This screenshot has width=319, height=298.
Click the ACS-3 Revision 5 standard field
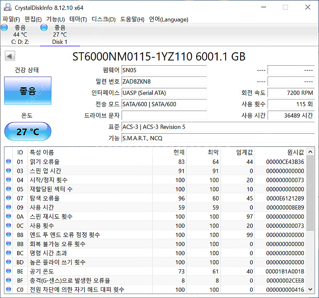coord(218,127)
